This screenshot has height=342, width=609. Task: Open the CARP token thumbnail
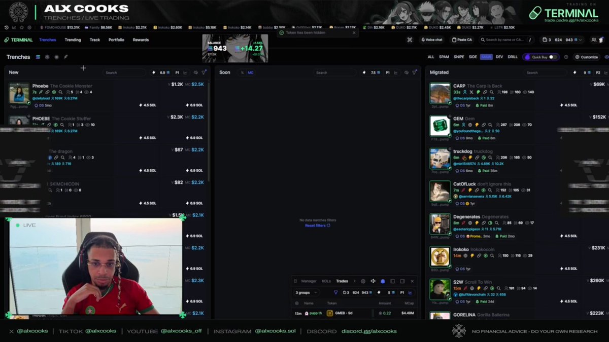[x=440, y=94]
